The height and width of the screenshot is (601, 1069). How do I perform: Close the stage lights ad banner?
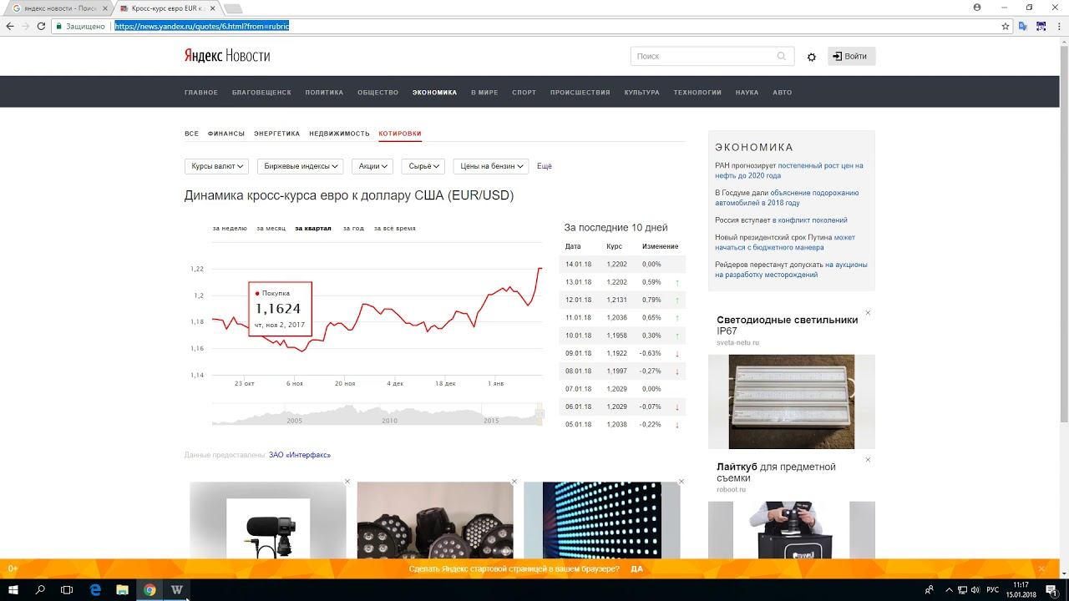[x=514, y=482]
